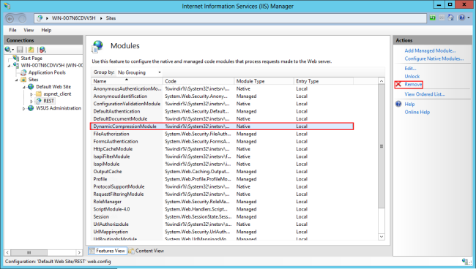This screenshot has height=269, width=476.
Task: Click module list scrollbar up arrow
Action: (382, 81)
